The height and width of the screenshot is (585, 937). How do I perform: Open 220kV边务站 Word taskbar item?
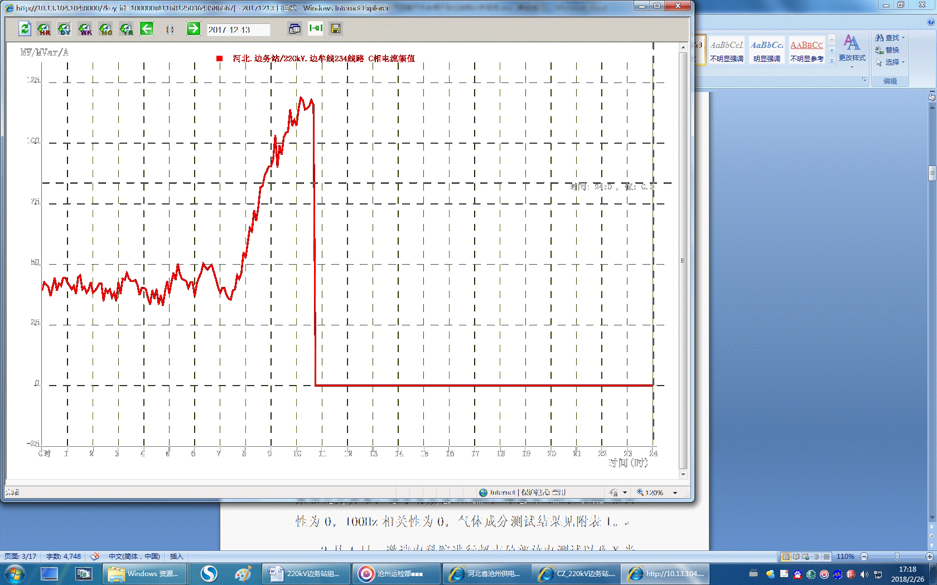pos(306,574)
